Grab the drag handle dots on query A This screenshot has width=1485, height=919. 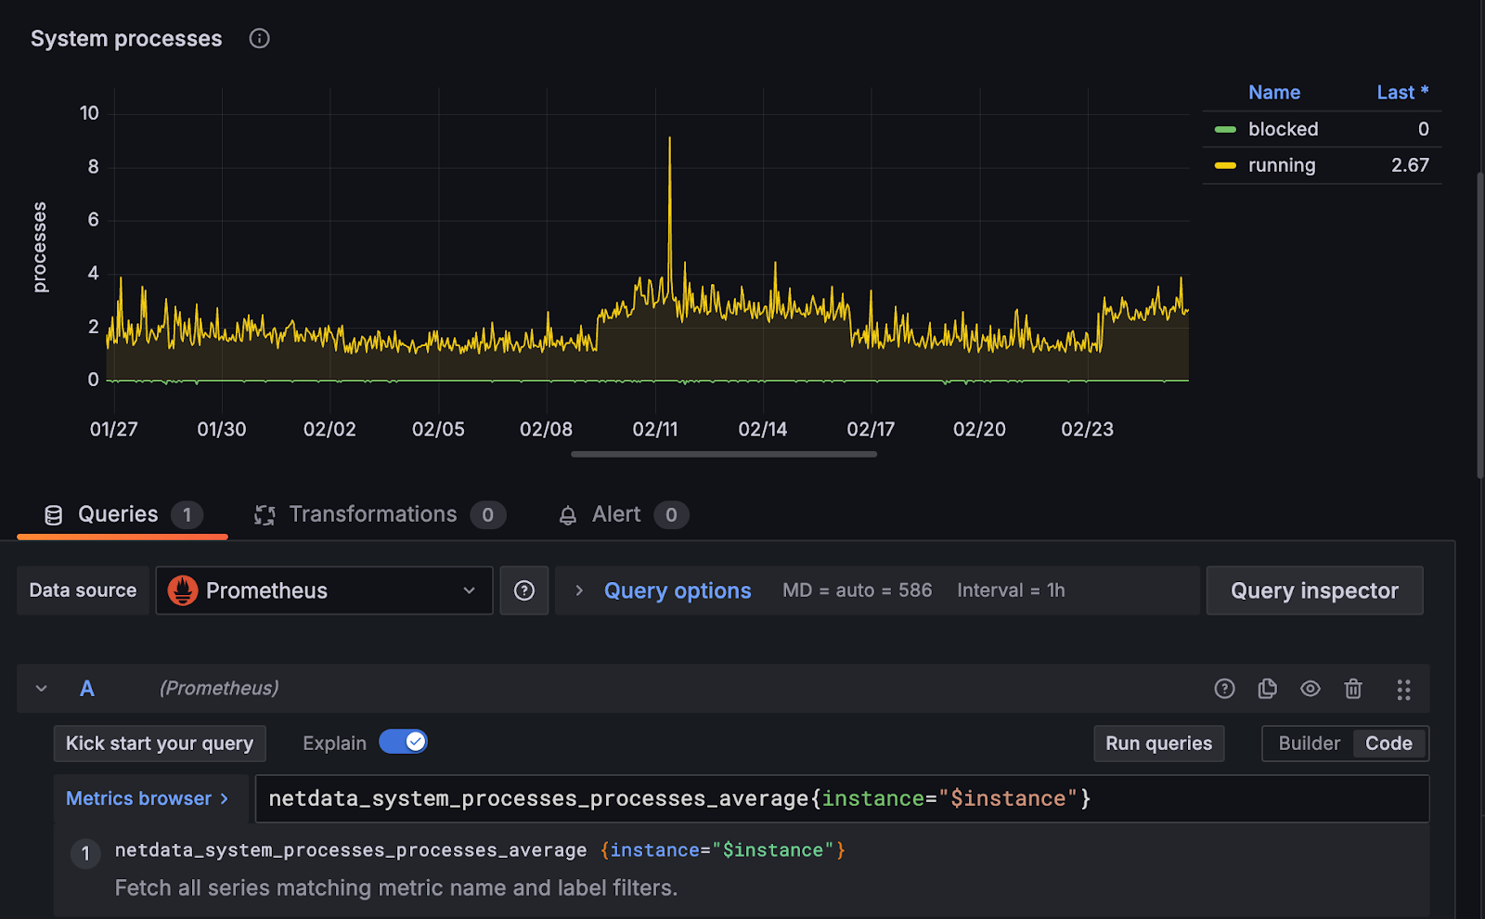pos(1403,689)
